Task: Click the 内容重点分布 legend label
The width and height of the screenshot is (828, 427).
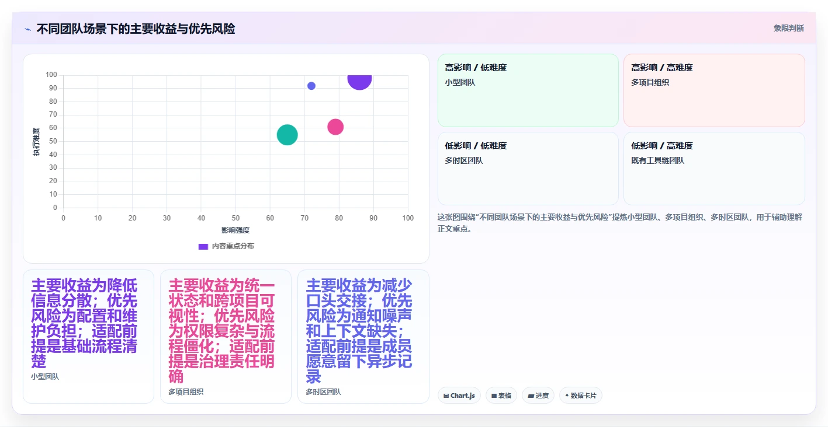Action: coord(233,246)
